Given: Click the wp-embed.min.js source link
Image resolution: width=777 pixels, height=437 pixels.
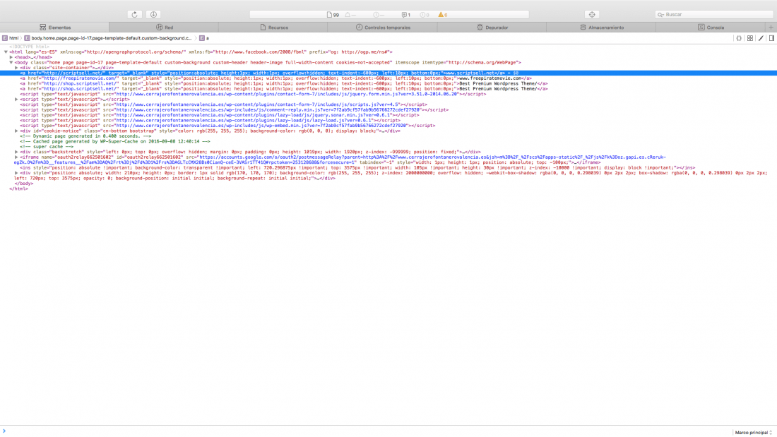Looking at the screenshot, I should coord(261,126).
